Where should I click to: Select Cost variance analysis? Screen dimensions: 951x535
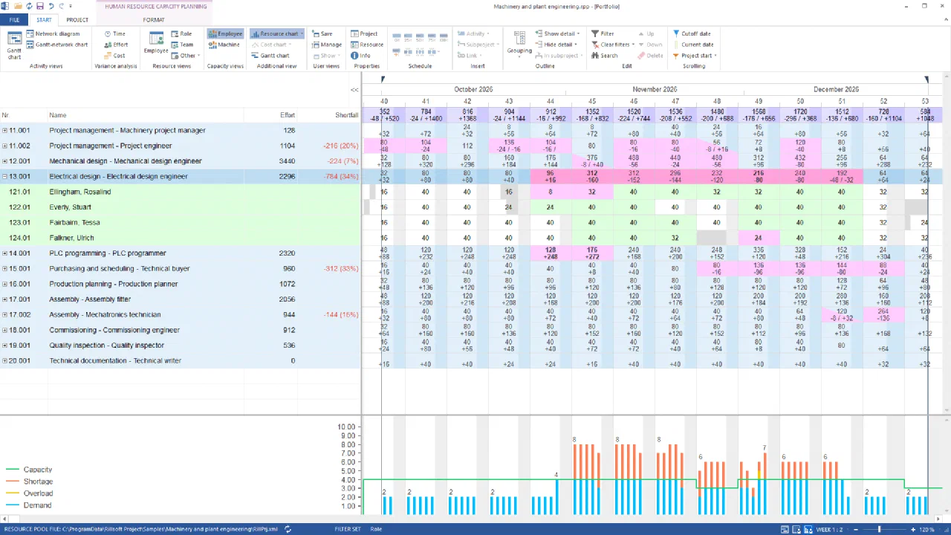[114, 56]
